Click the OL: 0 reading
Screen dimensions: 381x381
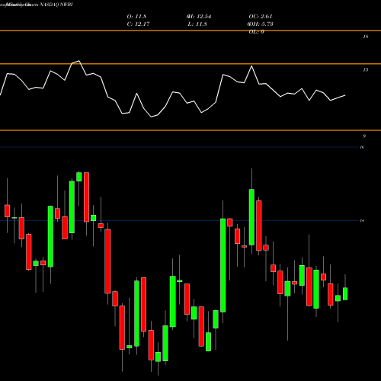click(257, 32)
